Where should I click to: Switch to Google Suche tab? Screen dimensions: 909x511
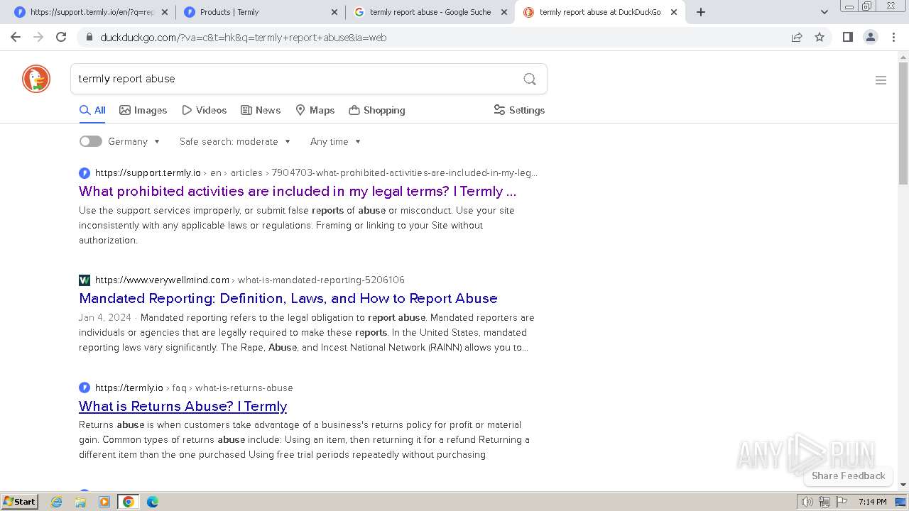pos(430,12)
